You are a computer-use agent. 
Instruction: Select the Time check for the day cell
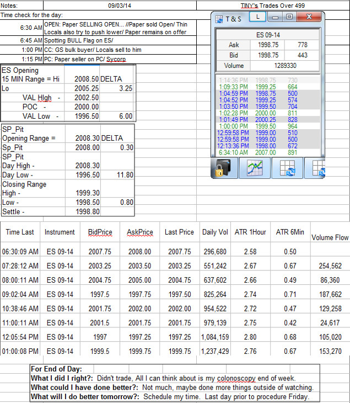(31, 15)
